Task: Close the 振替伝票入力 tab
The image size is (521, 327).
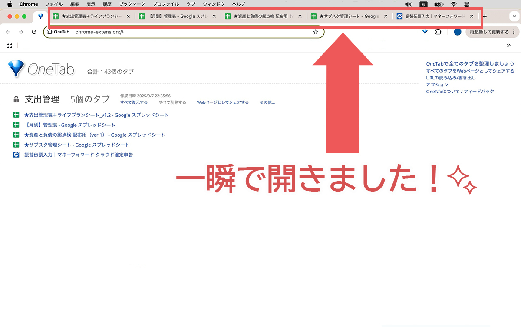Action: point(472,17)
